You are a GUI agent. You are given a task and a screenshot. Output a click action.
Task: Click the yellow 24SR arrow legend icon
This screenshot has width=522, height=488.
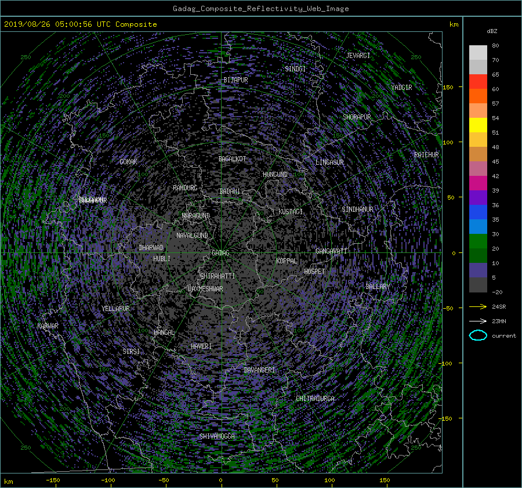tap(478, 307)
